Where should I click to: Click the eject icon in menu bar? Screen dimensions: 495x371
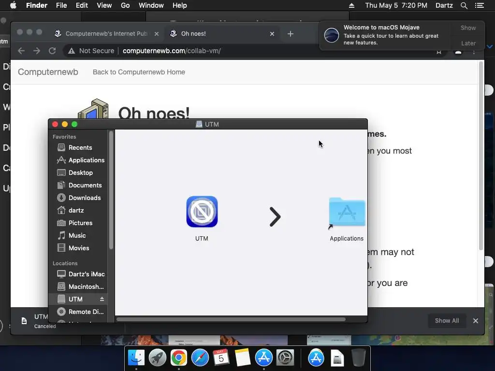coord(352,5)
